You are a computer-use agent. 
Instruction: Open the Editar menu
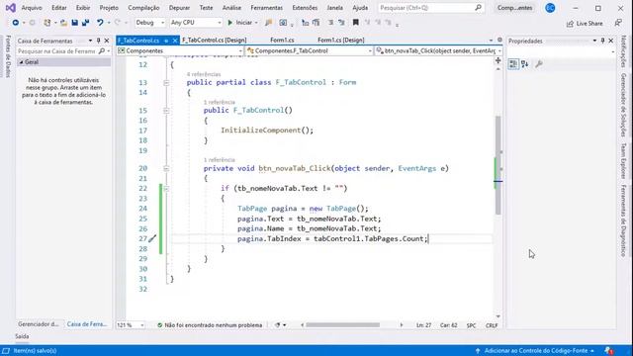[x=59, y=8]
